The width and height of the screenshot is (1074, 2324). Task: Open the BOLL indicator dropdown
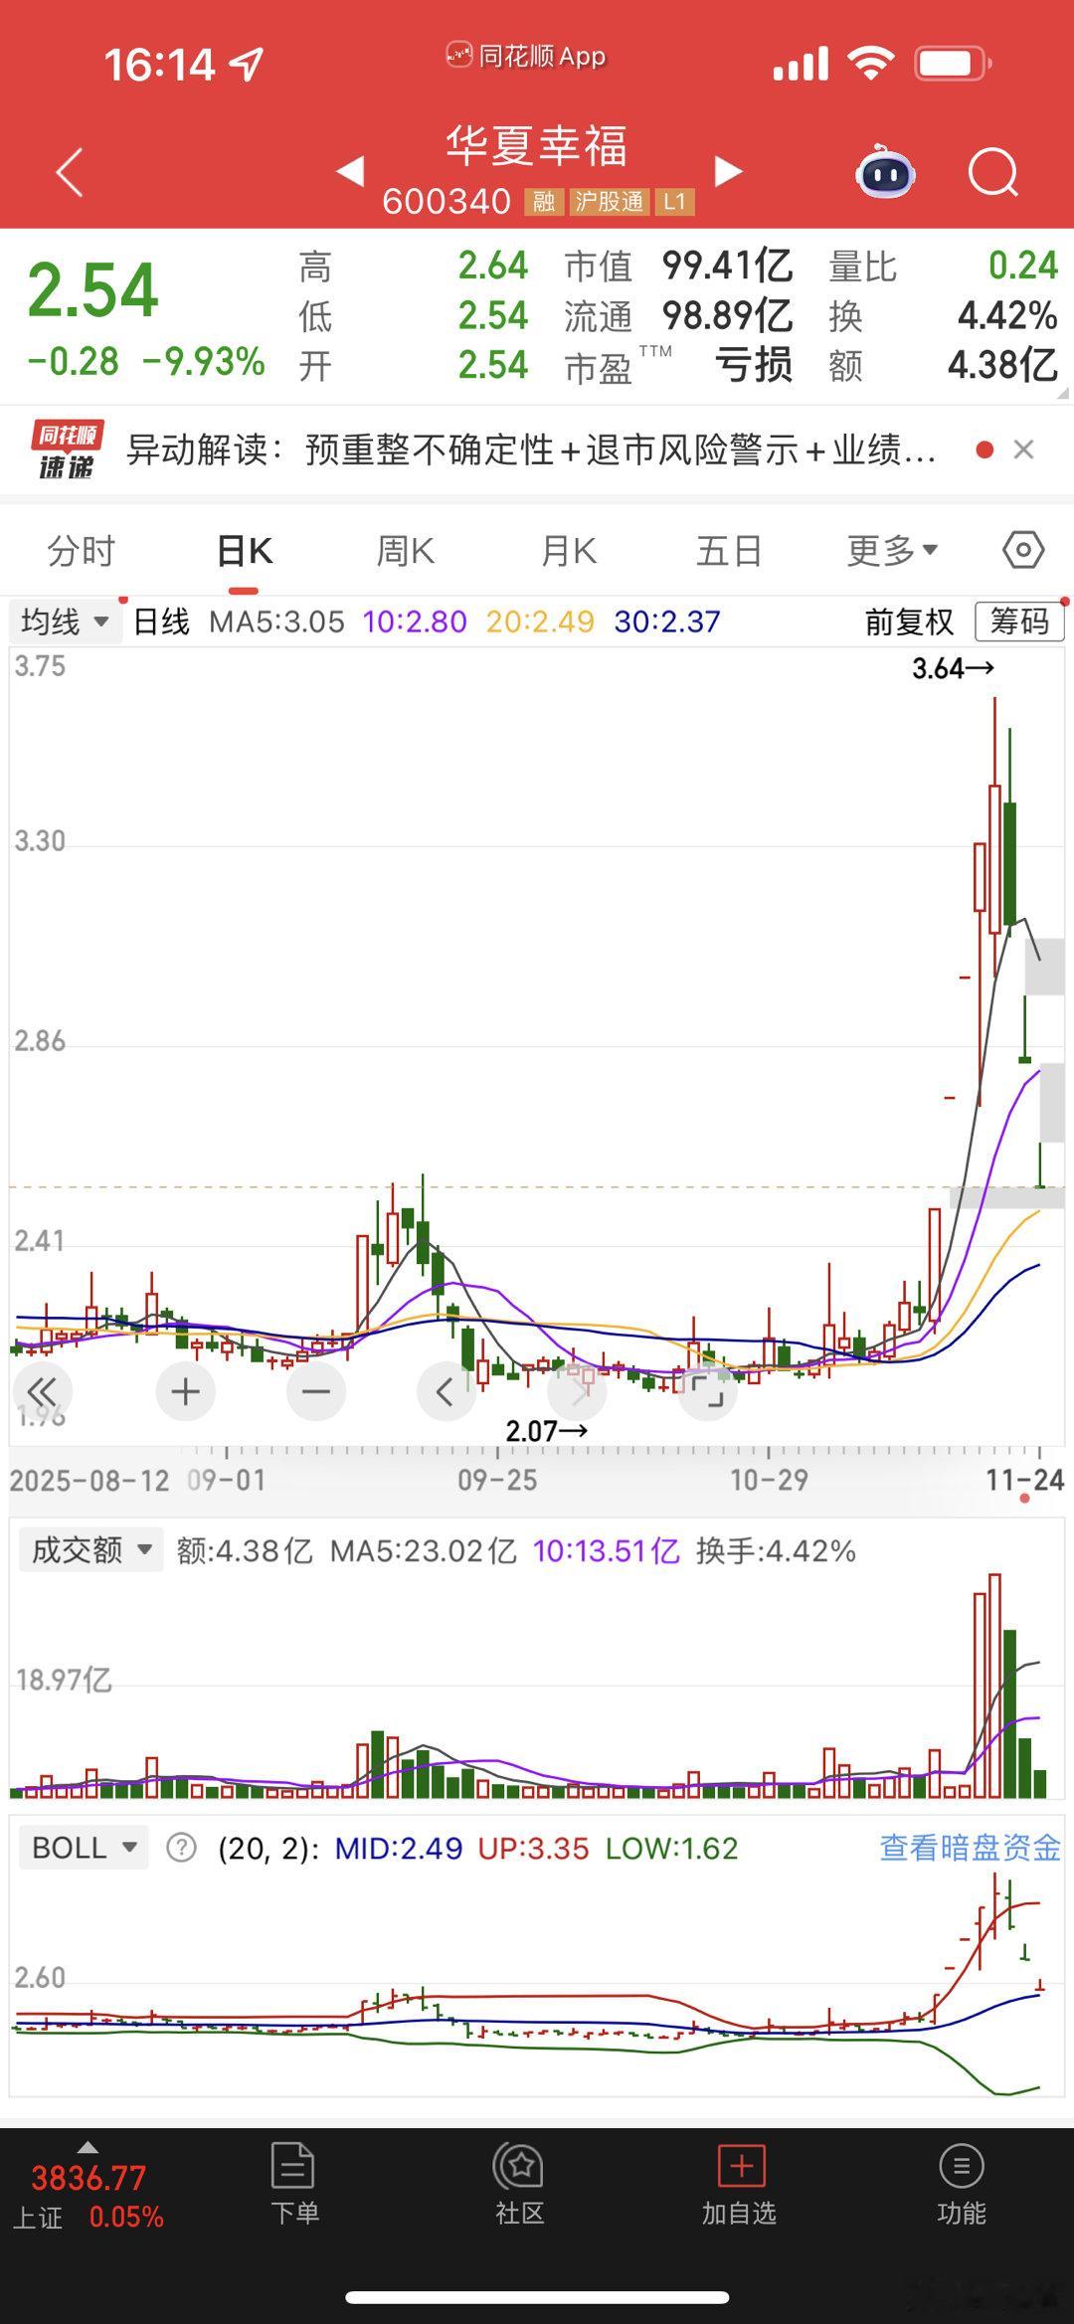pos(84,1848)
